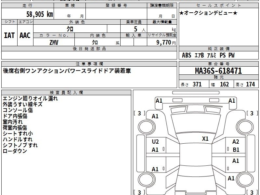
Task: Click the 登録番号 column header
Action: [x=116, y=6]
